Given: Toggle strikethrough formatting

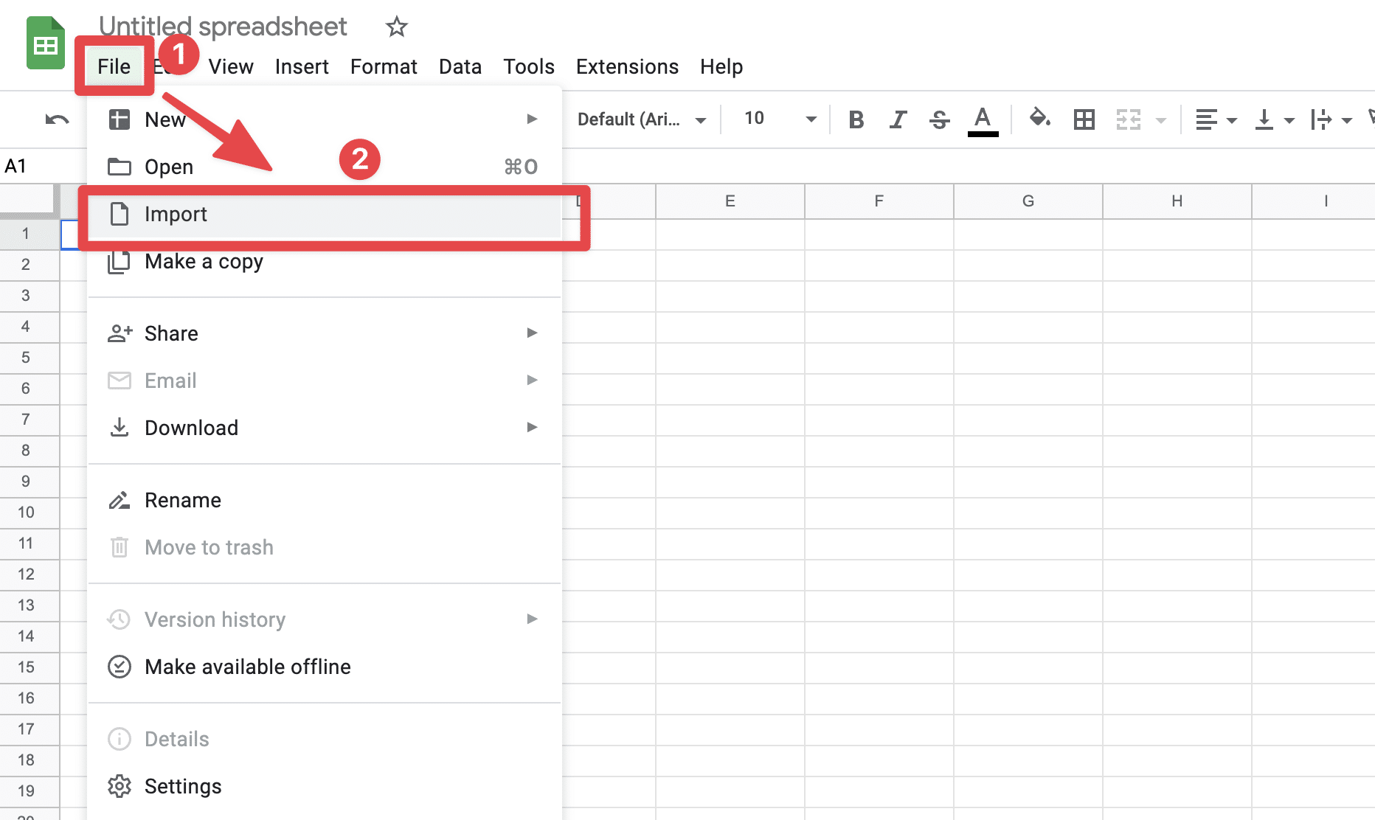Looking at the screenshot, I should pyautogui.click(x=939, y=119).
